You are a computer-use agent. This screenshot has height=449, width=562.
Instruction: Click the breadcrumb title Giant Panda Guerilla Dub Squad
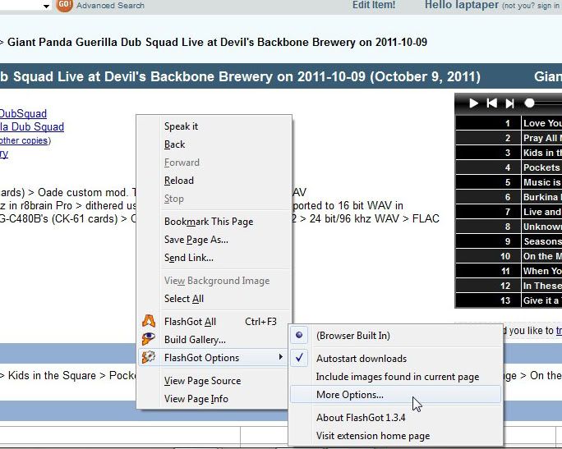click(x=217, y=42)
